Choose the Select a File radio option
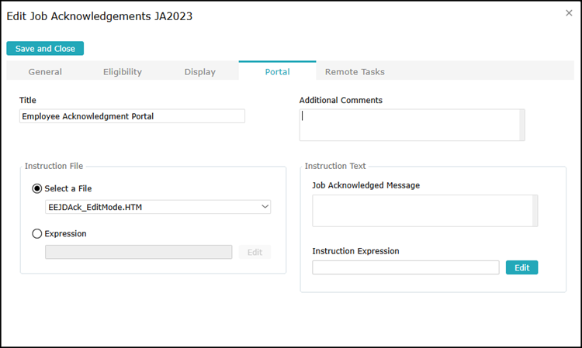This screenshot has height=348, width=582. click(37, 188)
